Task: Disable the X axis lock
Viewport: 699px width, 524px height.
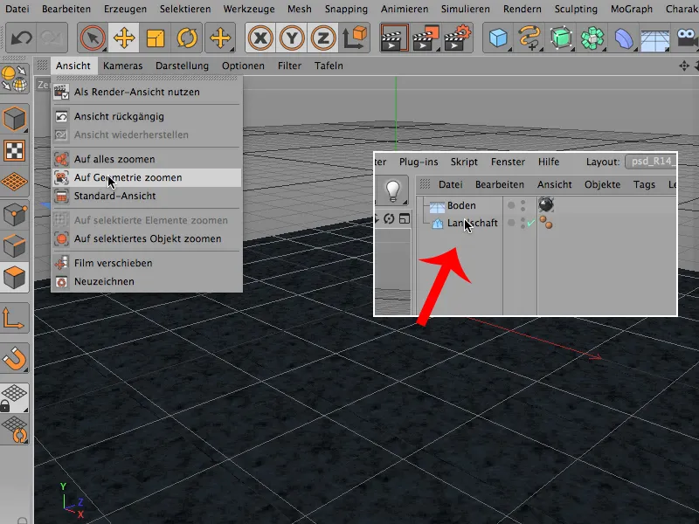Action: point(260,39)
